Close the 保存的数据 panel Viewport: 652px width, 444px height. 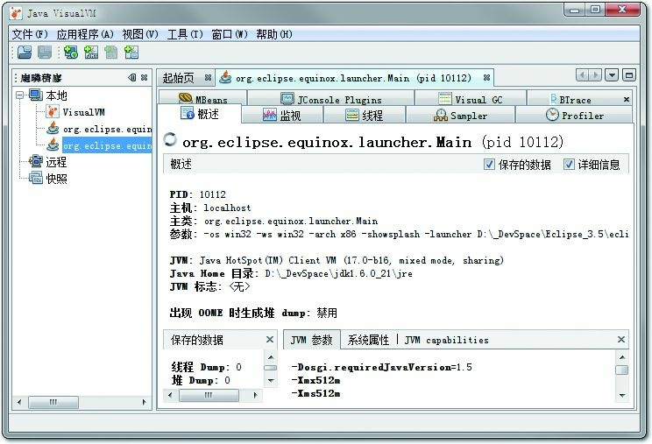click(x=270, y=340)
